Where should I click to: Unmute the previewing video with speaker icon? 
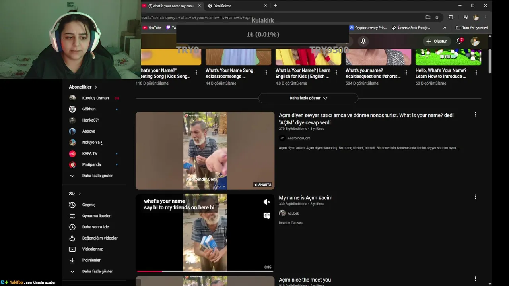(x=267, y=202)
